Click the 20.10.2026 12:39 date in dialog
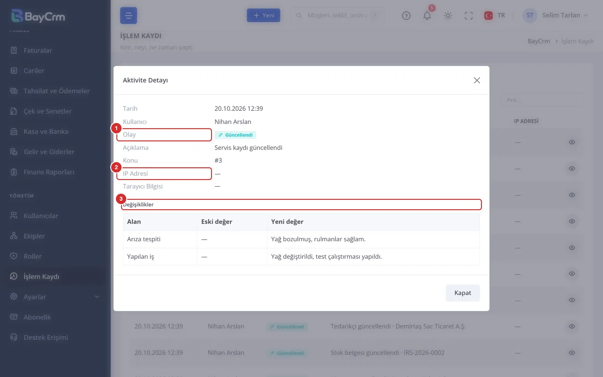Image resolution: width=603 pixels, height=377 pixels. pos(239,108)
